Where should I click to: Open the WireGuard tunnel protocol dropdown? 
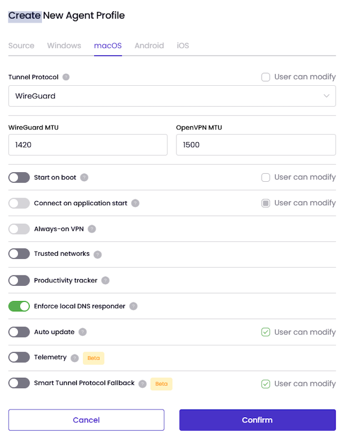point(172,96)
